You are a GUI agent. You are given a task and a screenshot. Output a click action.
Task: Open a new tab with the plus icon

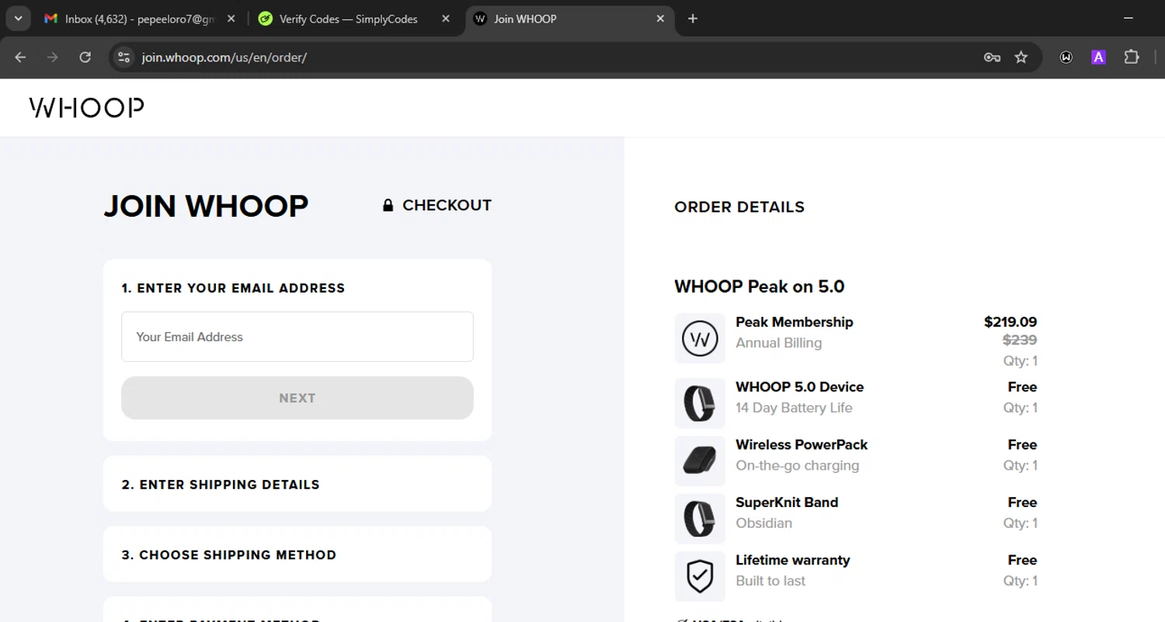click(693, 19)
